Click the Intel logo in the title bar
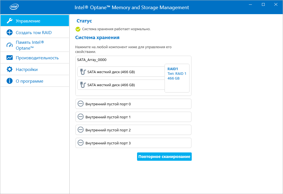This screenshot has height=194, width=283. tap(14, 7)
